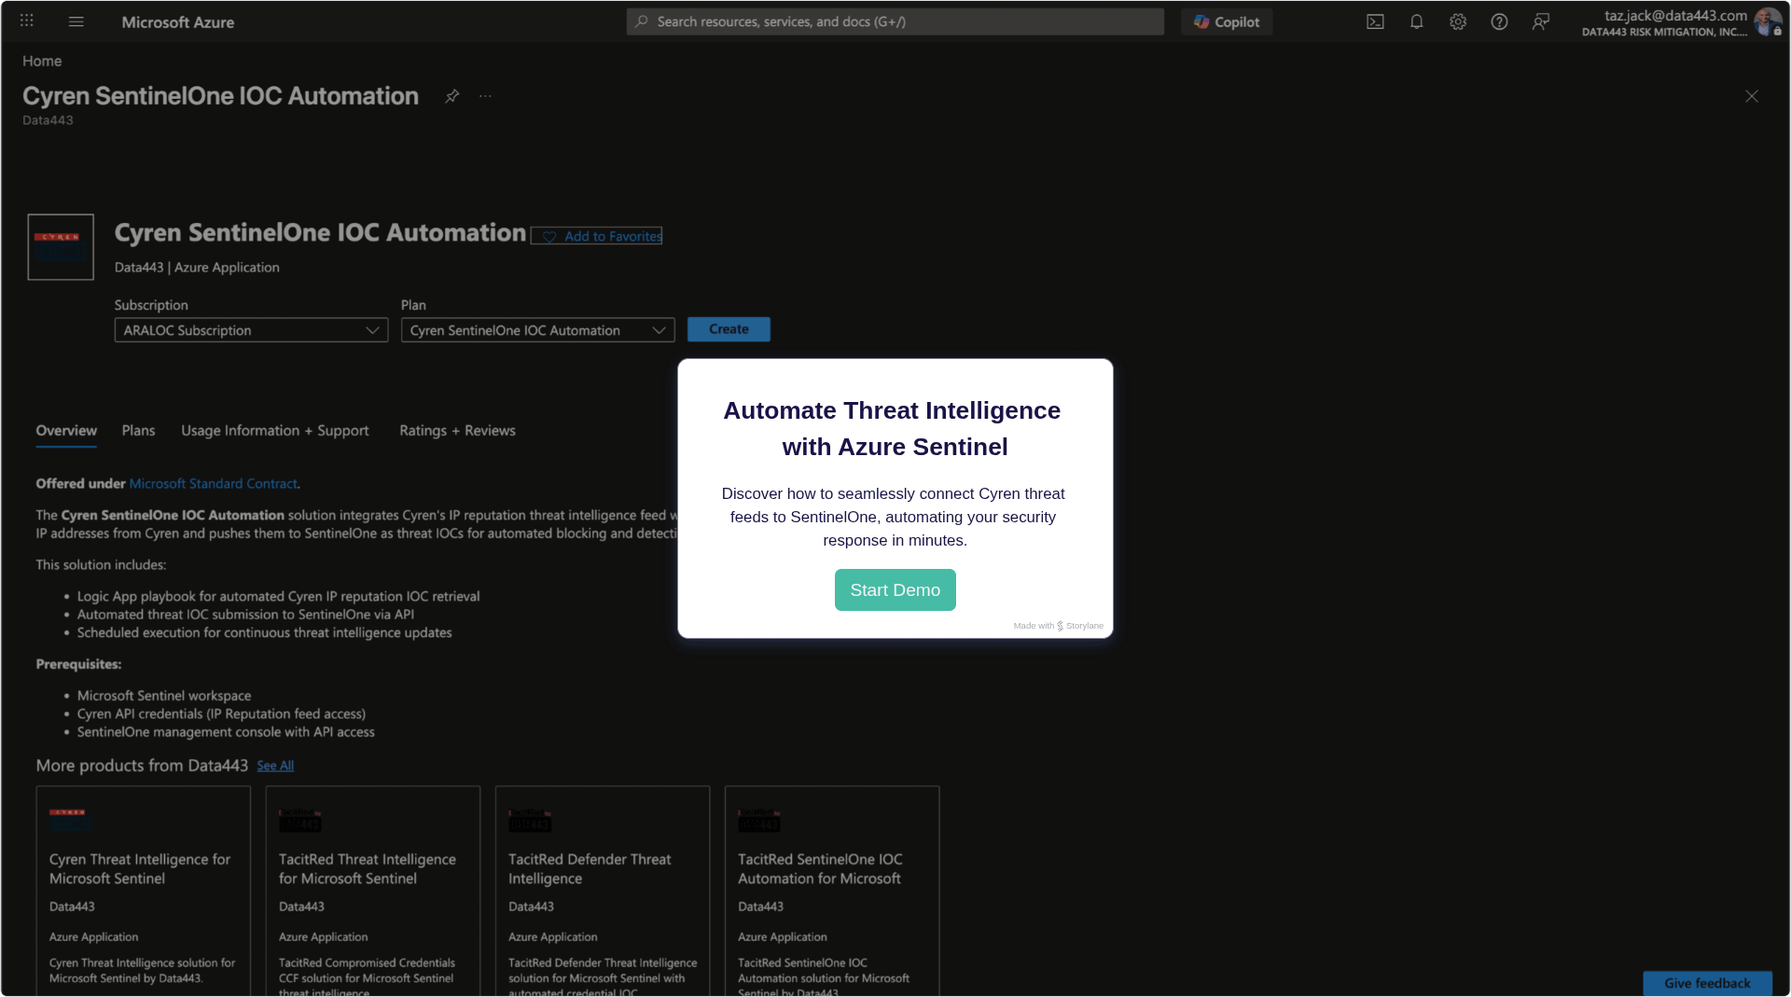Open the Microsoft Standard Contract link
Viewport: 1791px width, 997px height.
(x=213, y=483)
